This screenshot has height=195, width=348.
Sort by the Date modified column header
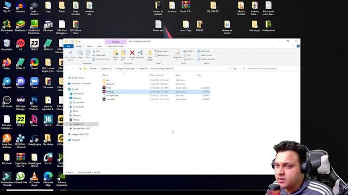click(x=157, y=75)
